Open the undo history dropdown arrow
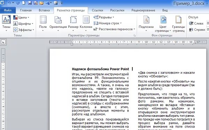 (13, 3)
